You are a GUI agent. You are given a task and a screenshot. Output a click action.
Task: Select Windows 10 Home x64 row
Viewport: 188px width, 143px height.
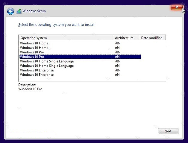tap(80, 48)
